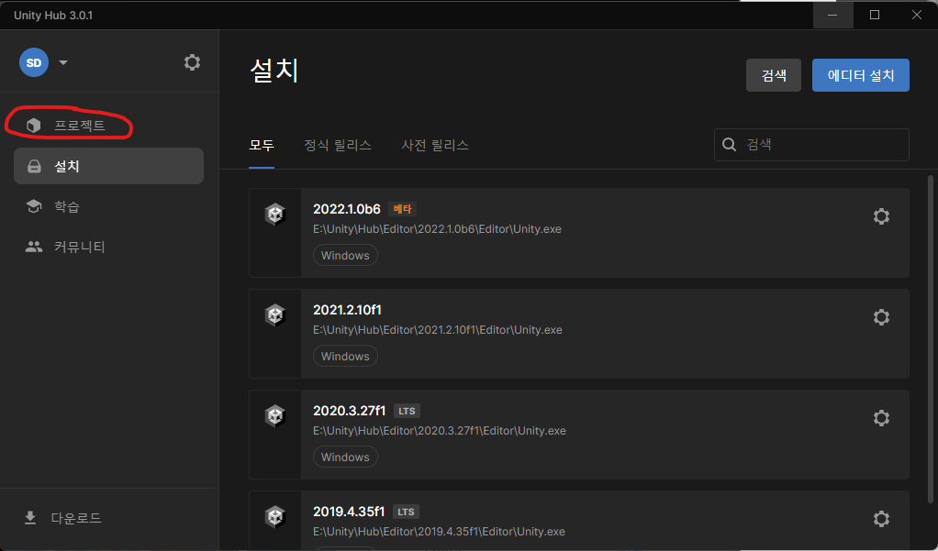
Task: Click path of 2022.1.0b6 Unity.exe
Action: (x=437, y=229)
